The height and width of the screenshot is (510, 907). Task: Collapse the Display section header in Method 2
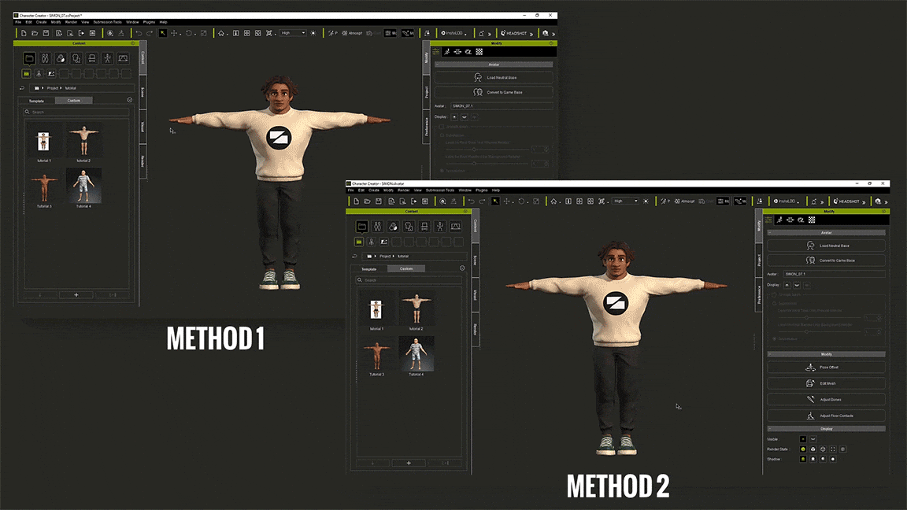point(826,429)
